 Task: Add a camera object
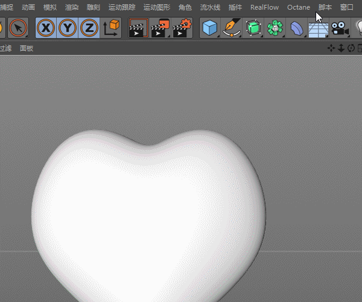point(340,28)
